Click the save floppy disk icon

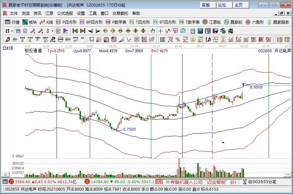[215, 31]
